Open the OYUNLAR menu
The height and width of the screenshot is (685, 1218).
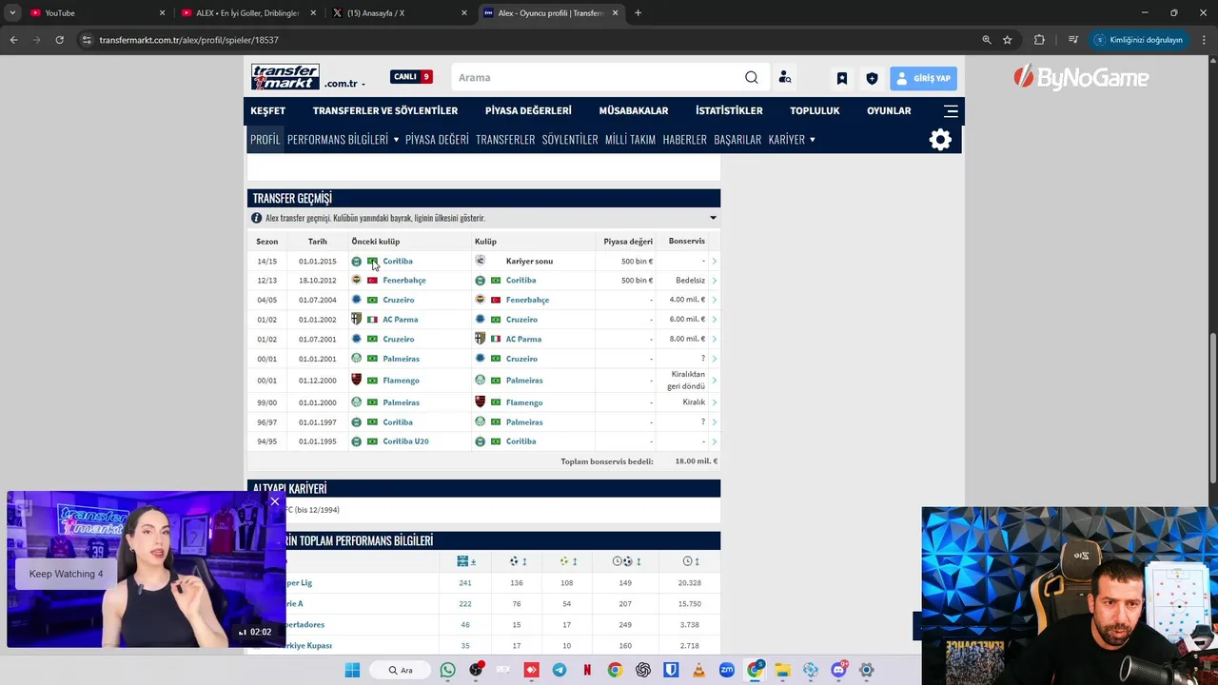pyautogui.click(x=889, y=110)
